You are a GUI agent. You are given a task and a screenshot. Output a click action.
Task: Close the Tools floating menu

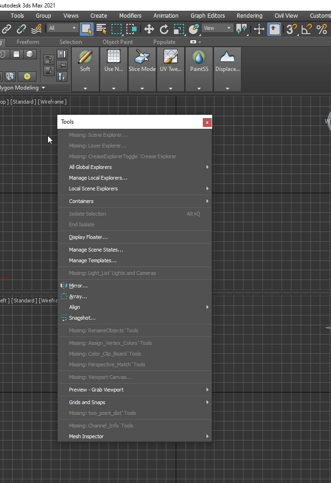click(207, 122)
